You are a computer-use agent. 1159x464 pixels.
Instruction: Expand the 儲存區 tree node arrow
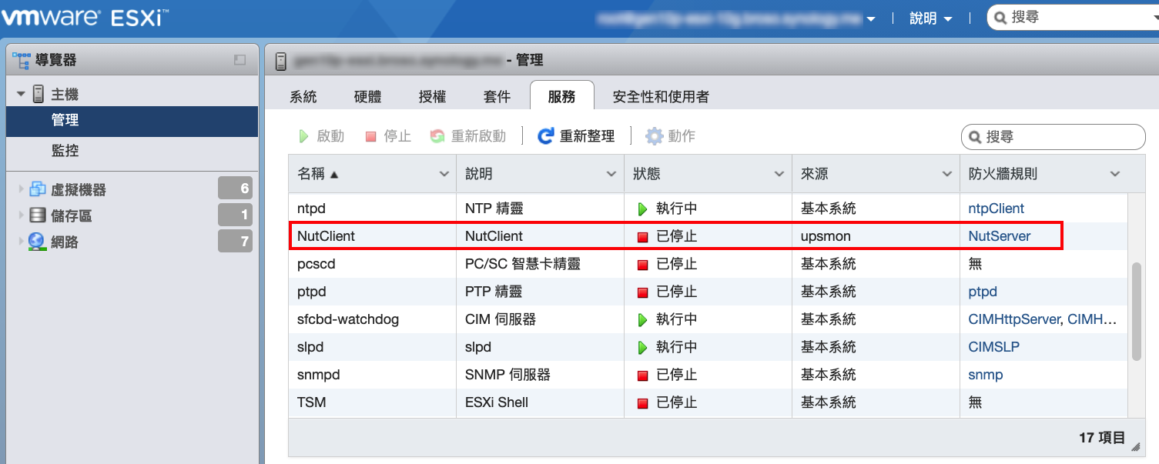pos(22,215)
